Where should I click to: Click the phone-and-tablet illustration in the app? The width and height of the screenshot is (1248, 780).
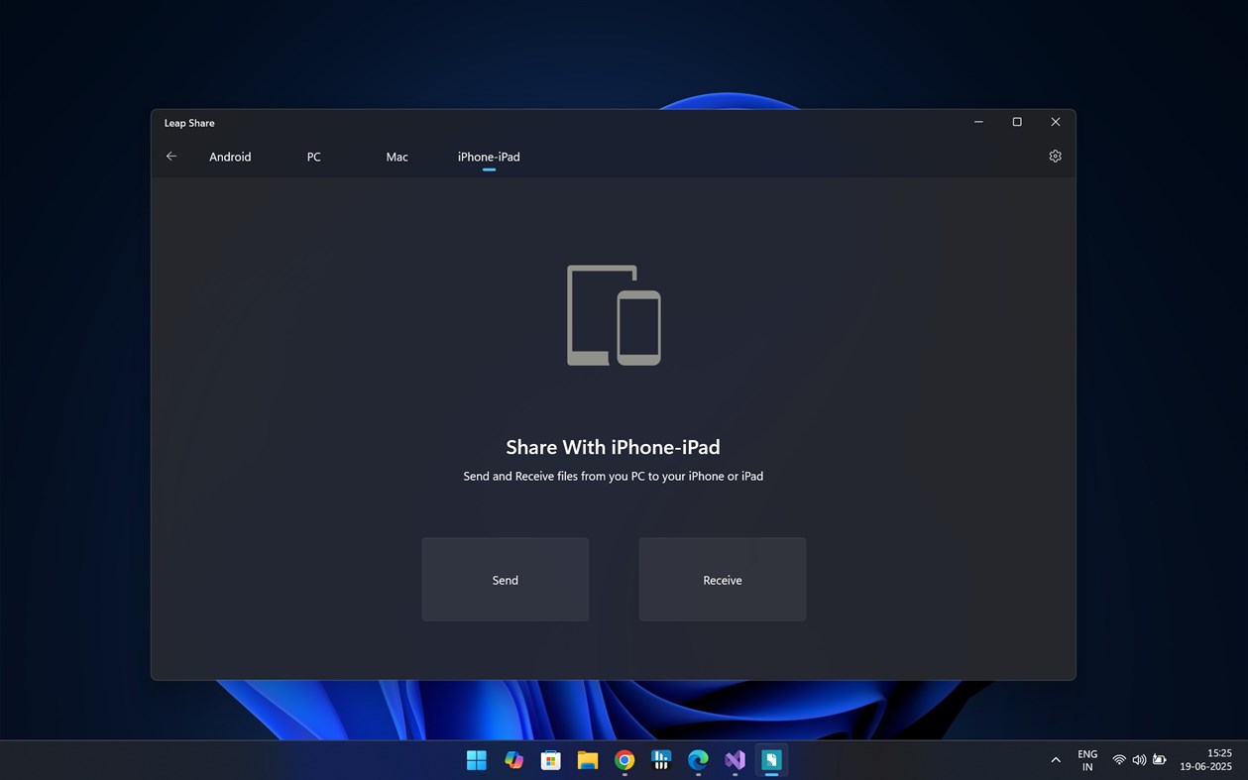(614, 314)
